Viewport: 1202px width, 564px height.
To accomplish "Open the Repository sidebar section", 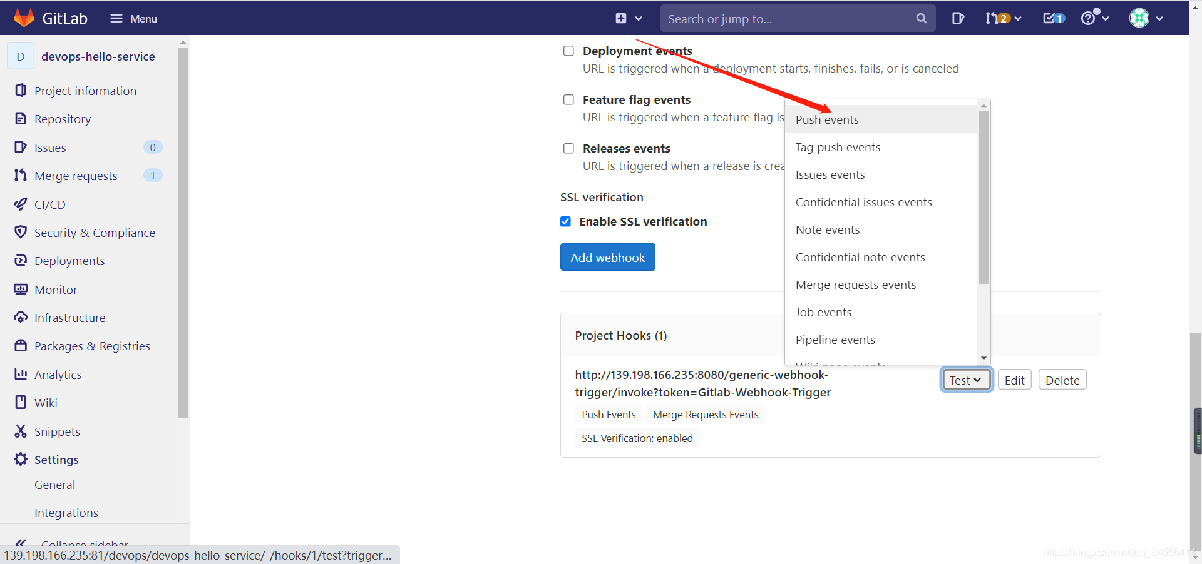I will click(61, 119).
